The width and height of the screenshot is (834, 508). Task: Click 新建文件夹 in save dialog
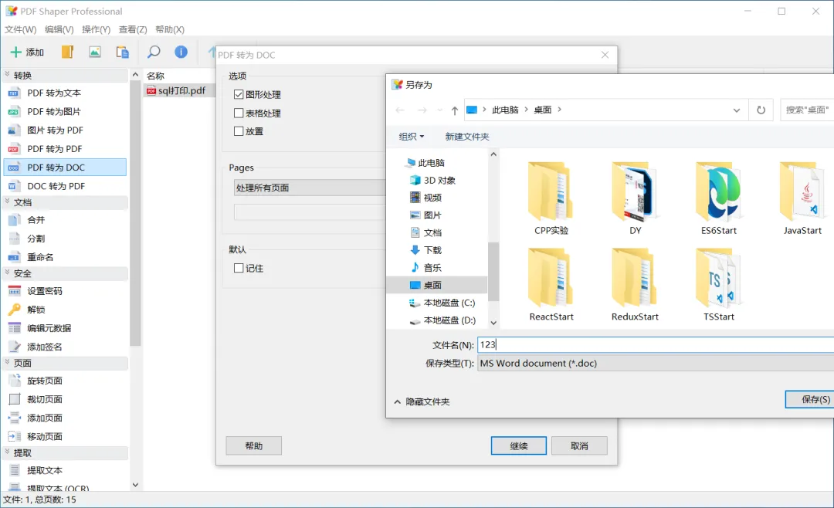click(467, 137)
